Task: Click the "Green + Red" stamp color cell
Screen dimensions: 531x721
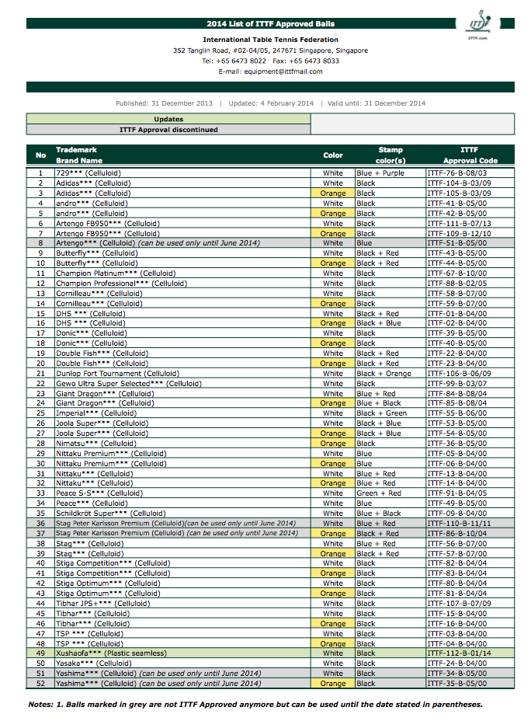Action: point(379,493)
